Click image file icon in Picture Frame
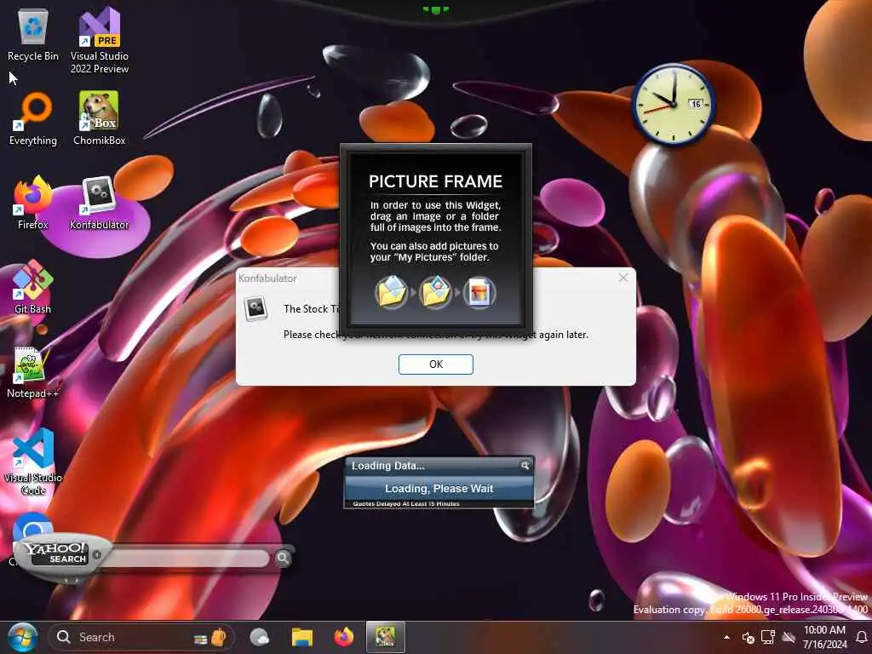Image resolution: width=872 pixels, height=654 pixels. 479,292
